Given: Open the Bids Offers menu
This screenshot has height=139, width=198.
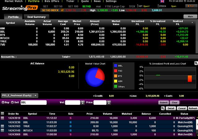Looking at the screenshot, I should pos(52,1).
